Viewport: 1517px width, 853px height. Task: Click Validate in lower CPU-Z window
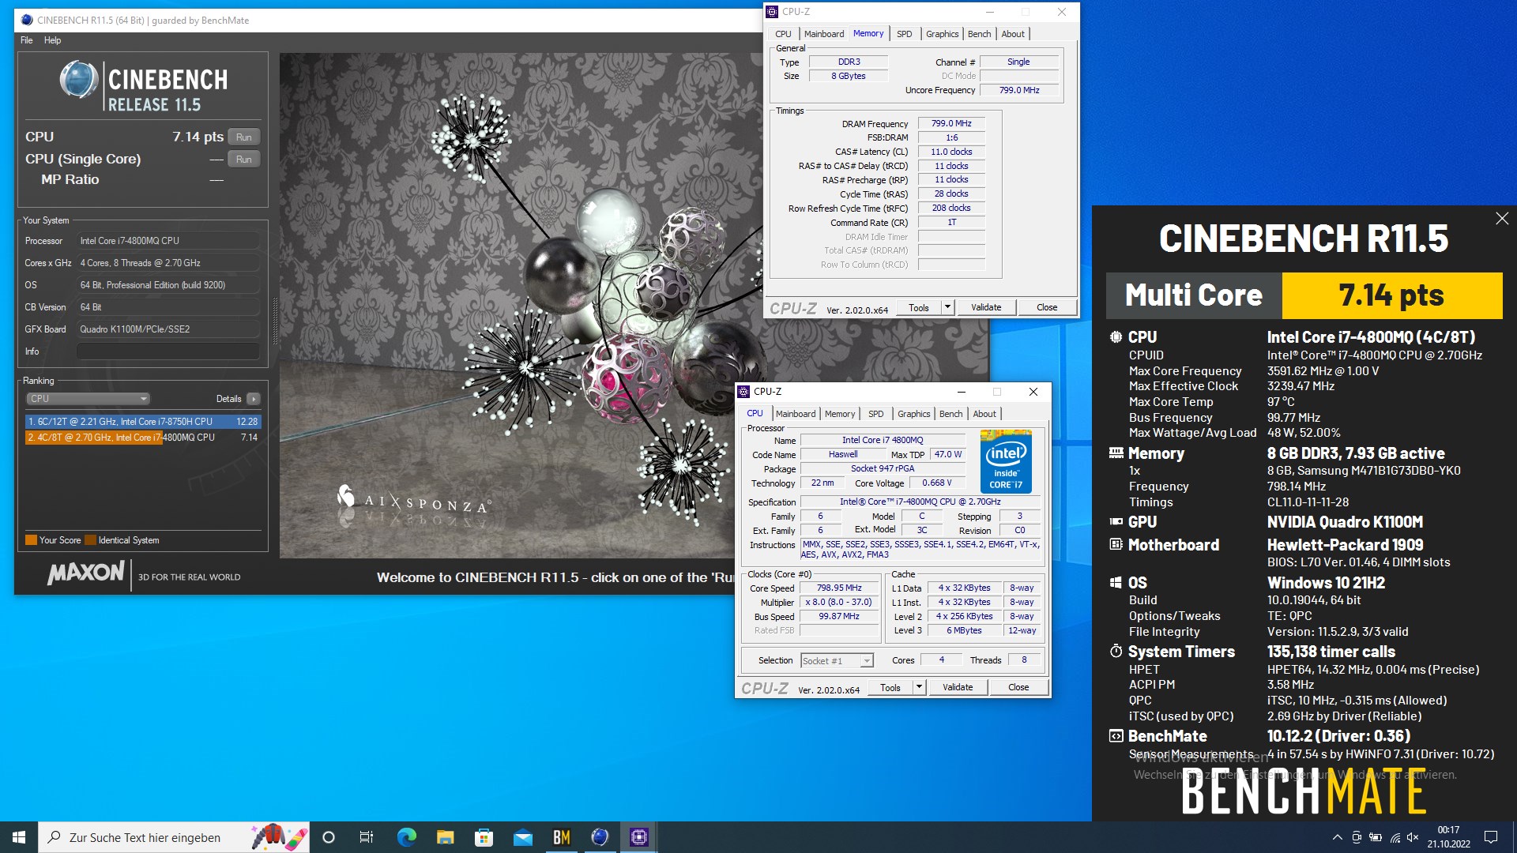[958, 687]
